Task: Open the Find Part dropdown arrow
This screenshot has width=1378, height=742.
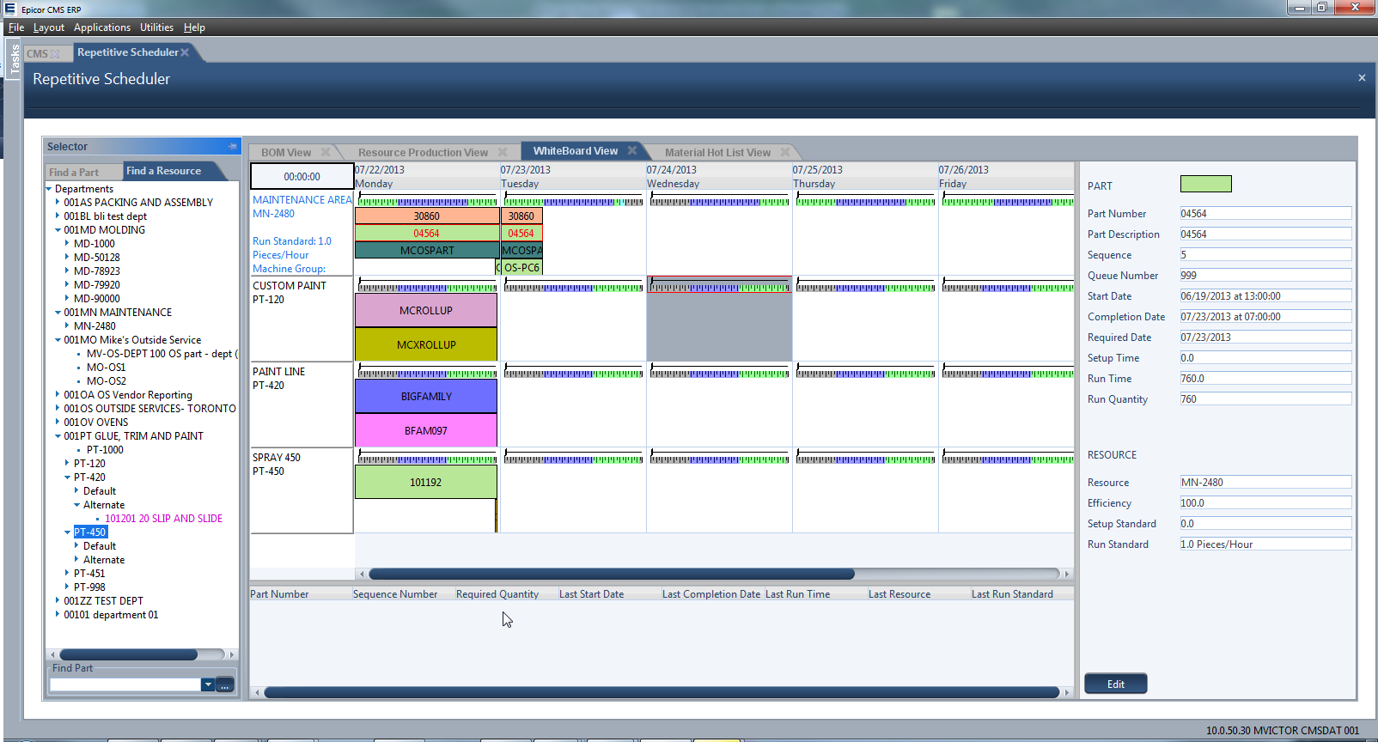Action: (x=207, y=684)
